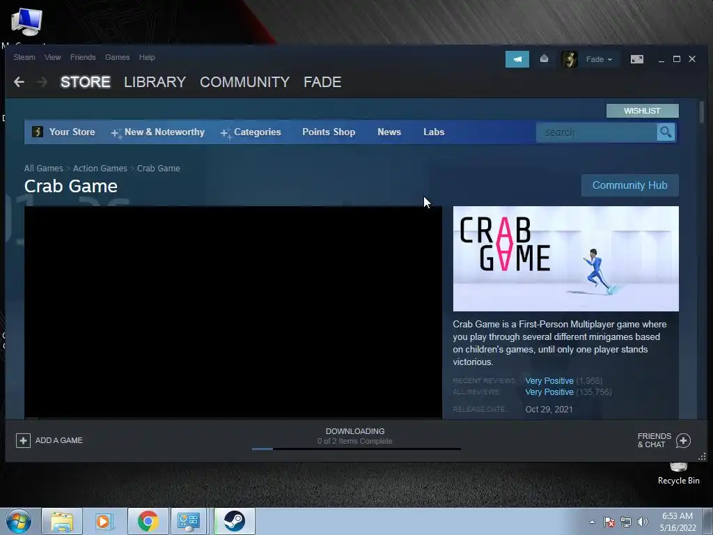The width and height of the screenshot is (713, 535).
Task: Click the Add a Game plus icon
Action: tap(23, 440)
